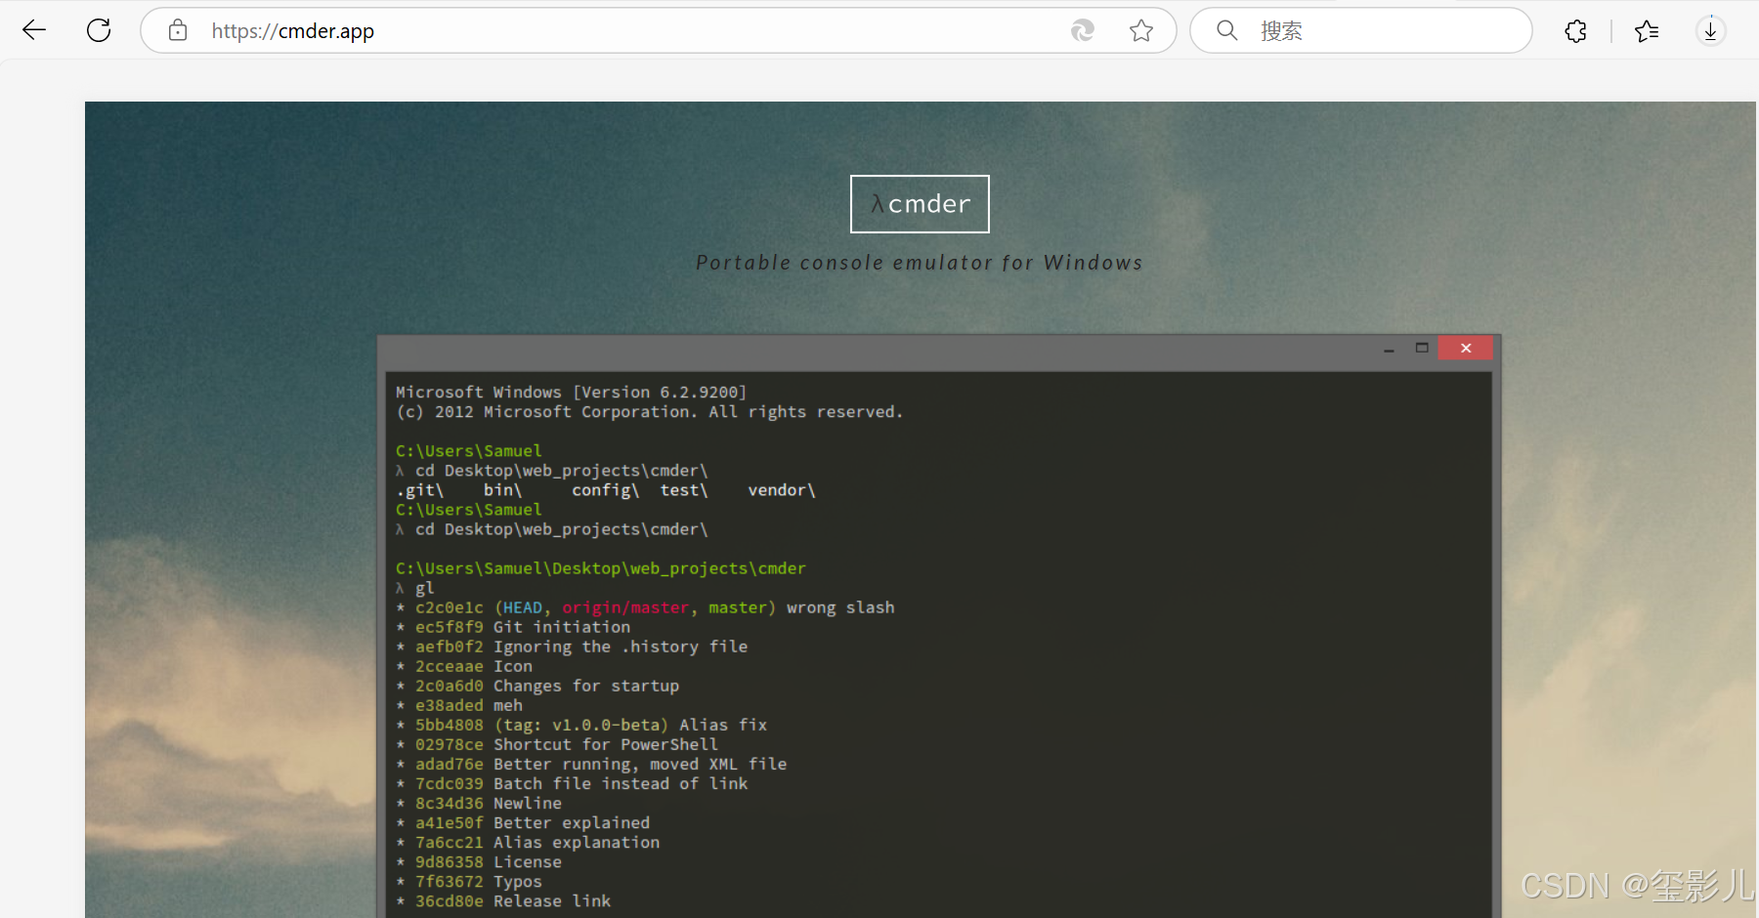1759x918 pixels.
Task: Reload the page with the refresh icon
Action: tap(99, 30)
